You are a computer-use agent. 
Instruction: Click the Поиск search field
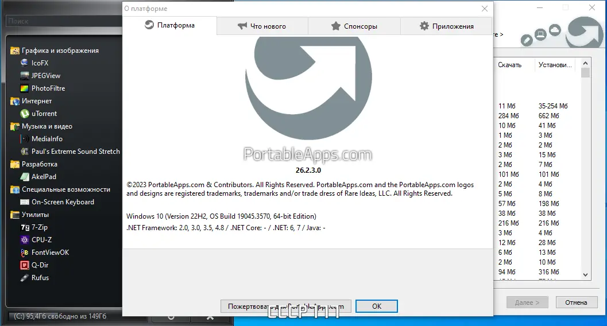click(65, 21)
